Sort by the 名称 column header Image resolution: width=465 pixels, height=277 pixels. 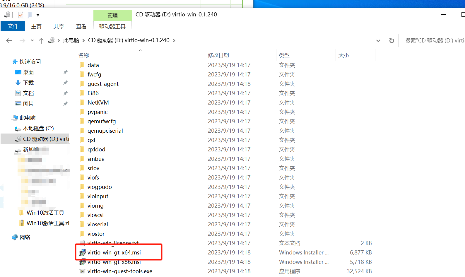pyautogui.click(x=84, y=55)
